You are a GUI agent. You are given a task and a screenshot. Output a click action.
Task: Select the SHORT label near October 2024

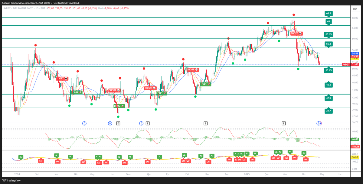click(193, 69)
